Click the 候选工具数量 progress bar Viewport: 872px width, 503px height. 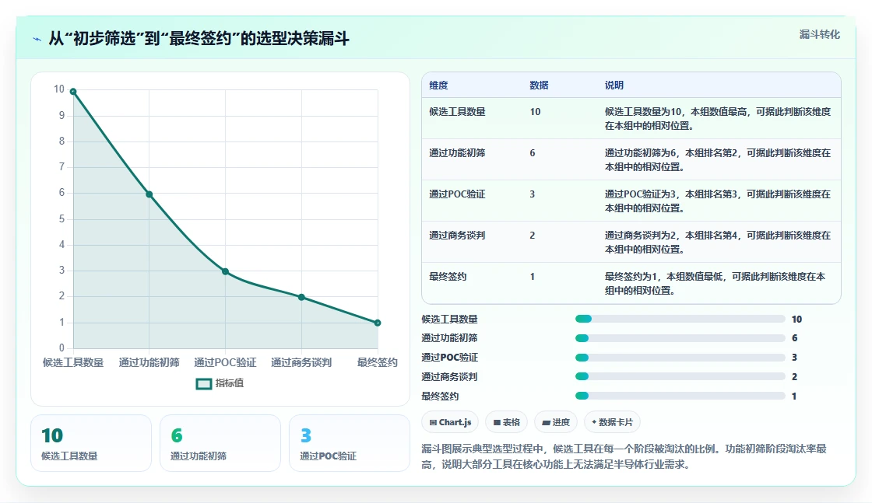pos(680,319)
